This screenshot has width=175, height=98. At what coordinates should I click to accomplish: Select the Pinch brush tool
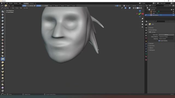(x=2, y=56)
